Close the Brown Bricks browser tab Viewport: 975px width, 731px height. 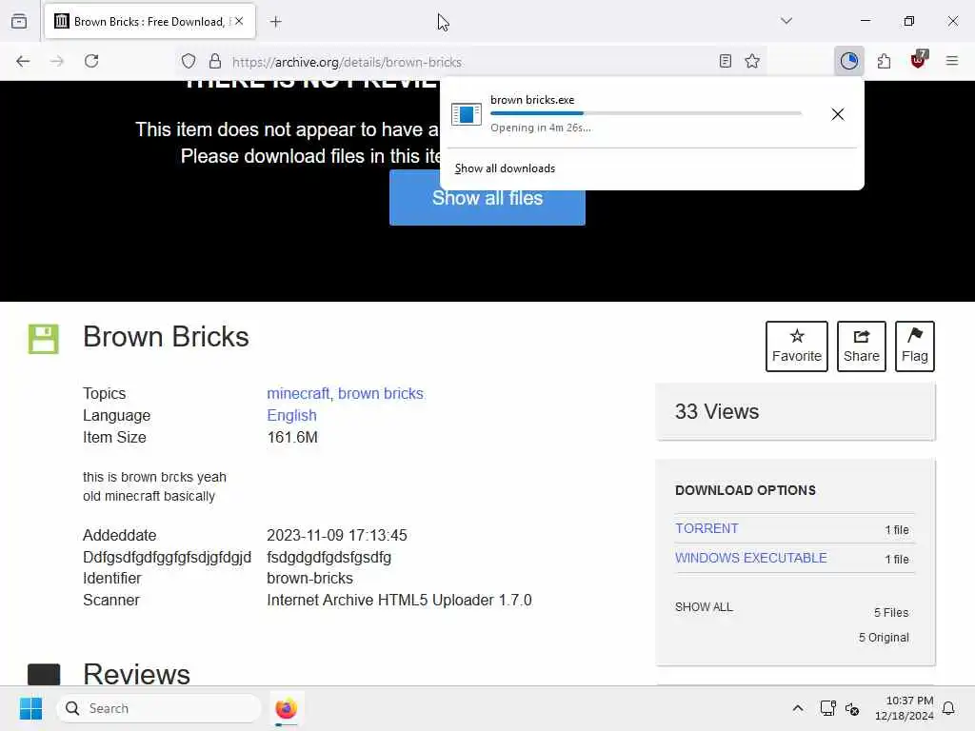tap(239, 21)
